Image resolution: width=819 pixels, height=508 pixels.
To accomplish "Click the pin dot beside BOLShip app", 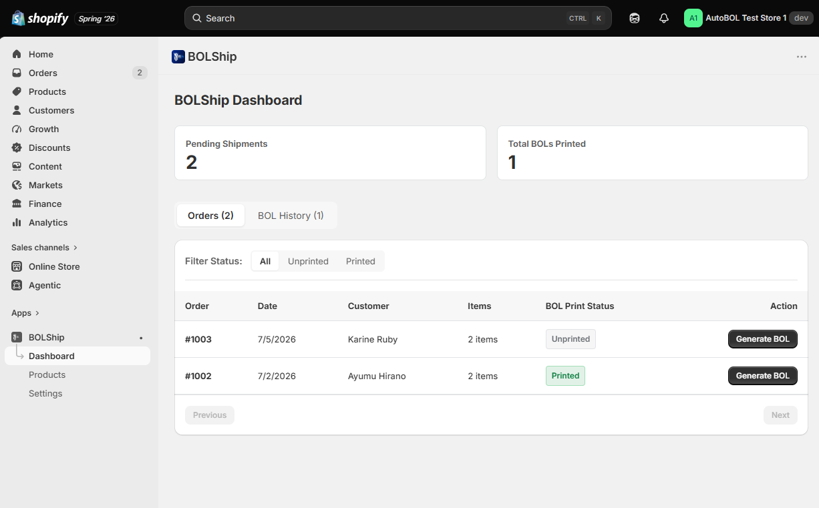I will [x=141, y=338].
